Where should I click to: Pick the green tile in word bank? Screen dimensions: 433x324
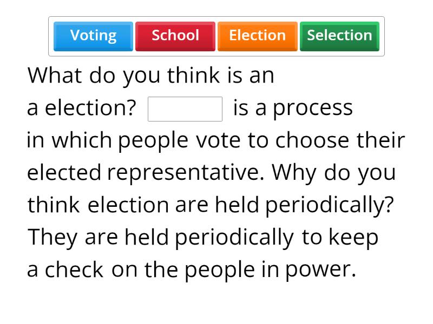339,36
